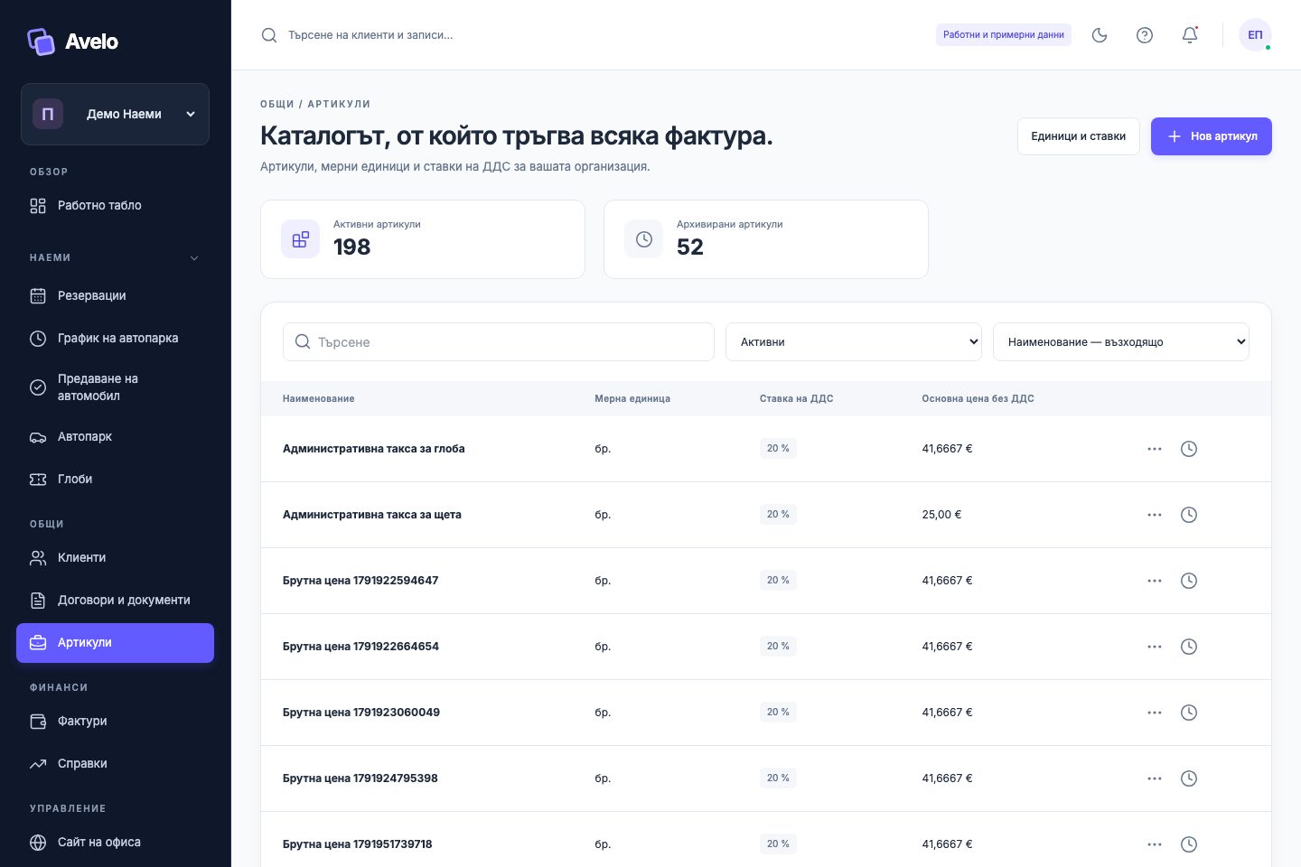Select the 25,00 € price cell

pos(941,515)
